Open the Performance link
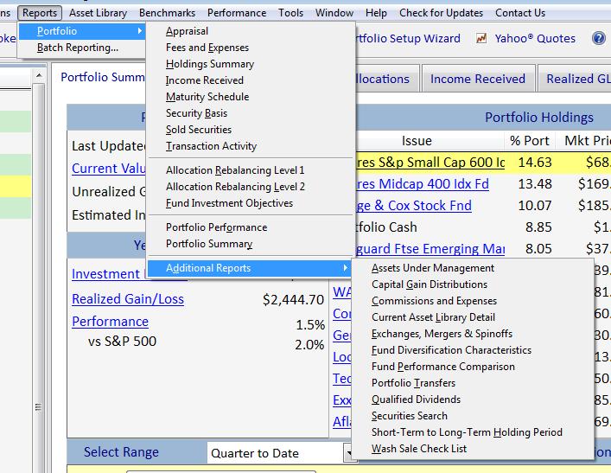This screenshot has height=473, width=611. coord(111,322)
